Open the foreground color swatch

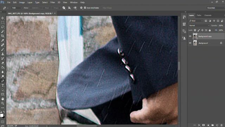point(2,115)
